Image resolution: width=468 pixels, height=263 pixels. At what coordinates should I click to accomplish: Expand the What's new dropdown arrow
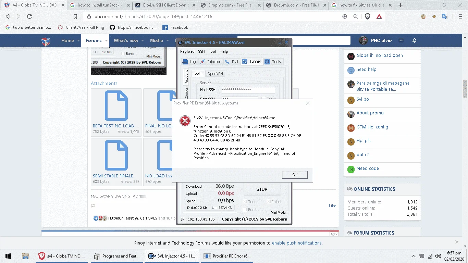point(143,41)
